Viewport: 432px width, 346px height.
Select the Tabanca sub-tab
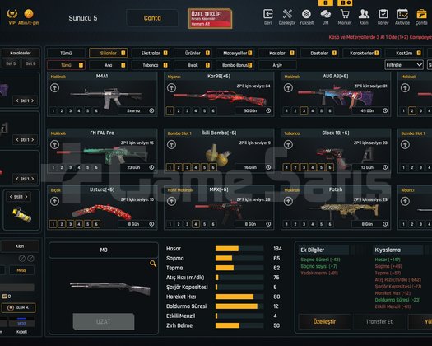pos(151,65)
